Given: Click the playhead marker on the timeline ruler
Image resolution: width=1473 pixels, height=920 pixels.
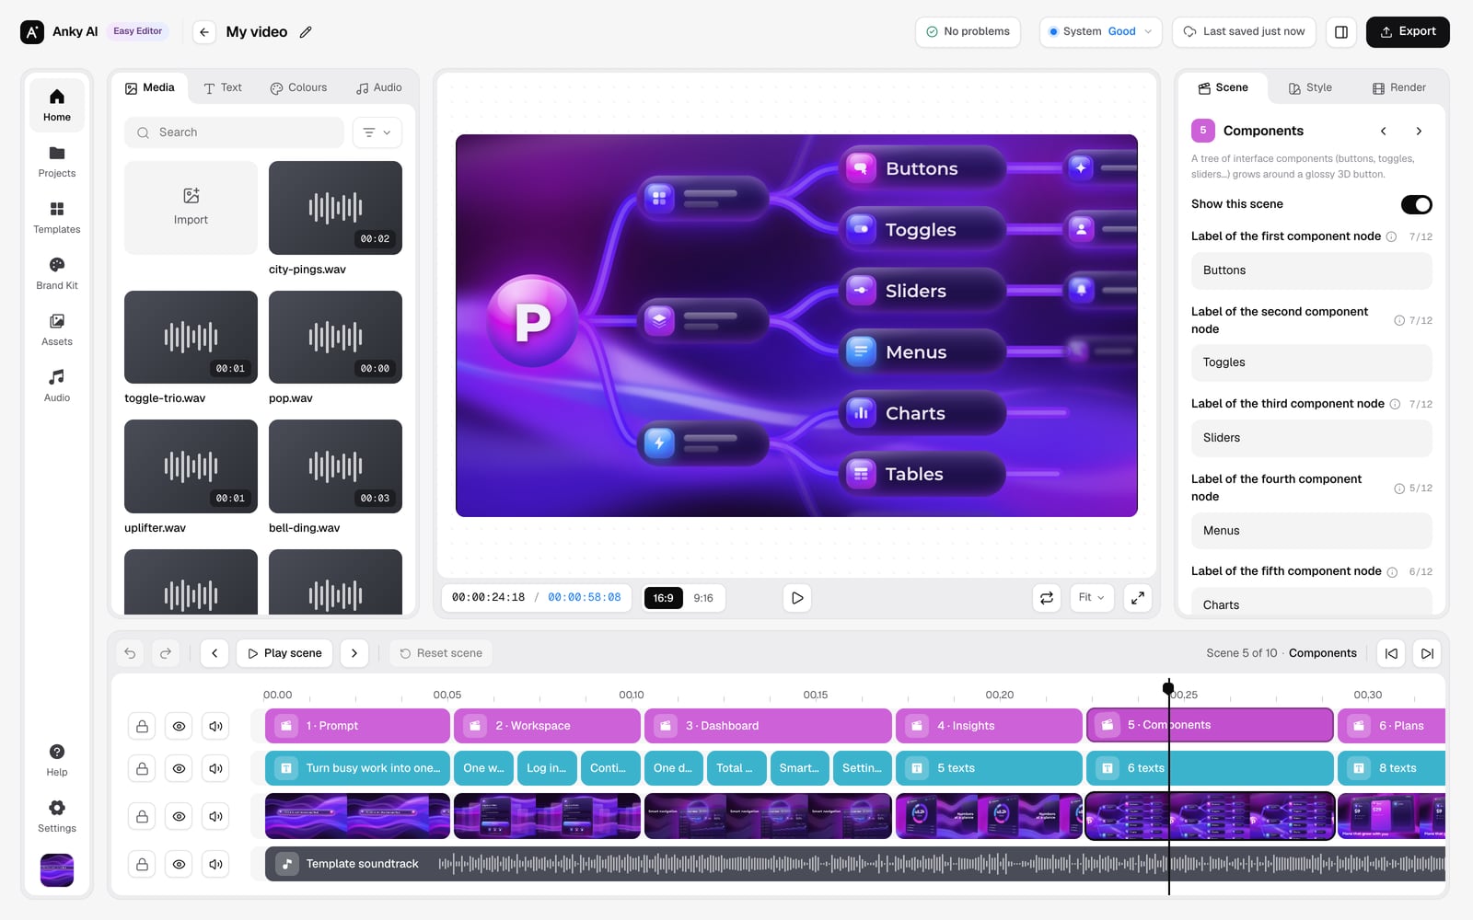Looking at the screenshot, I should (x=1168, y=688).
